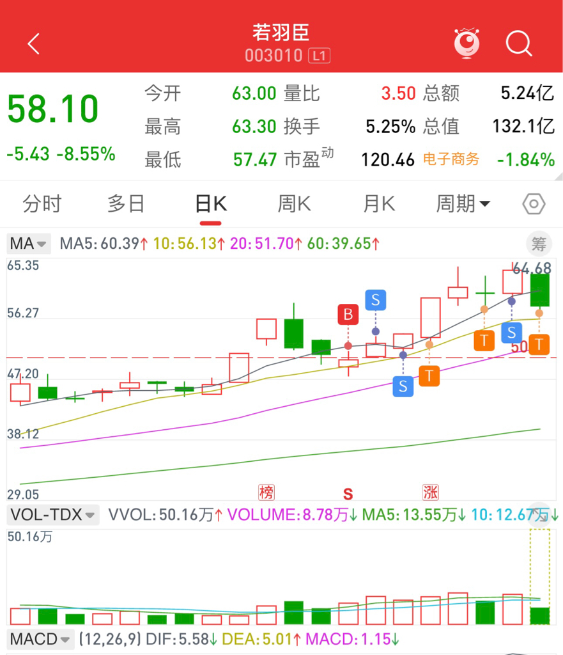563x655 pixels.
Task: Tap the 64.68 high price label
Action: coord(532,268)
